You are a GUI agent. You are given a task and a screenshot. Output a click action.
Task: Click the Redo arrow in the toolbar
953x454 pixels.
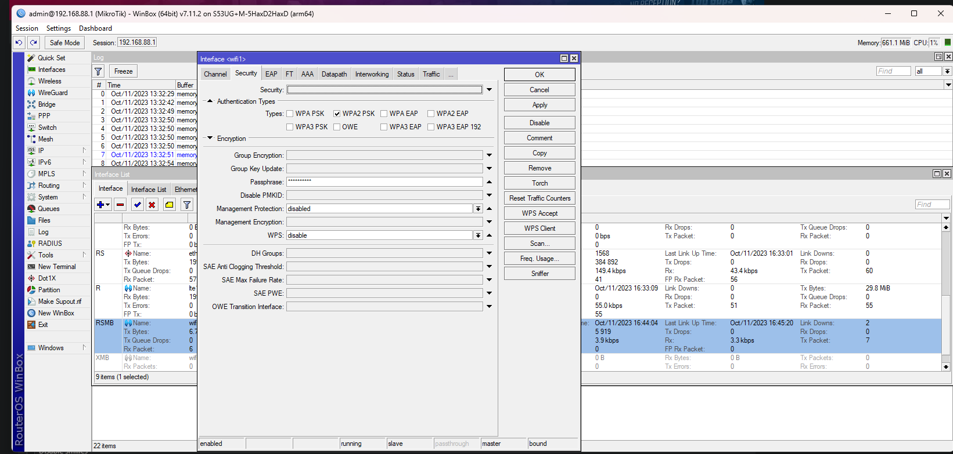click(34, 42)
